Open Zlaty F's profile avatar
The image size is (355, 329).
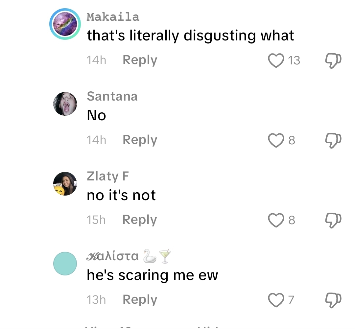click(x=65, y=184)
